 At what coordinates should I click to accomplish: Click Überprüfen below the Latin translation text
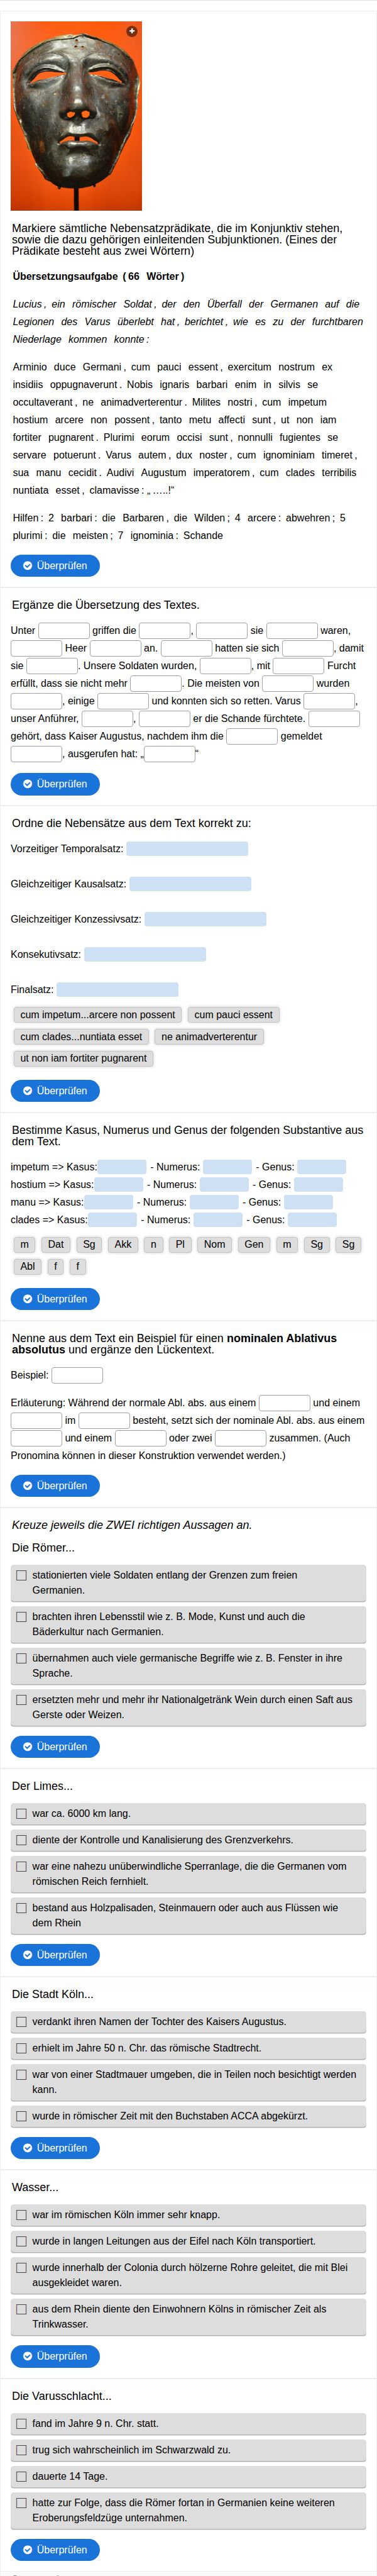pos(55,566)
